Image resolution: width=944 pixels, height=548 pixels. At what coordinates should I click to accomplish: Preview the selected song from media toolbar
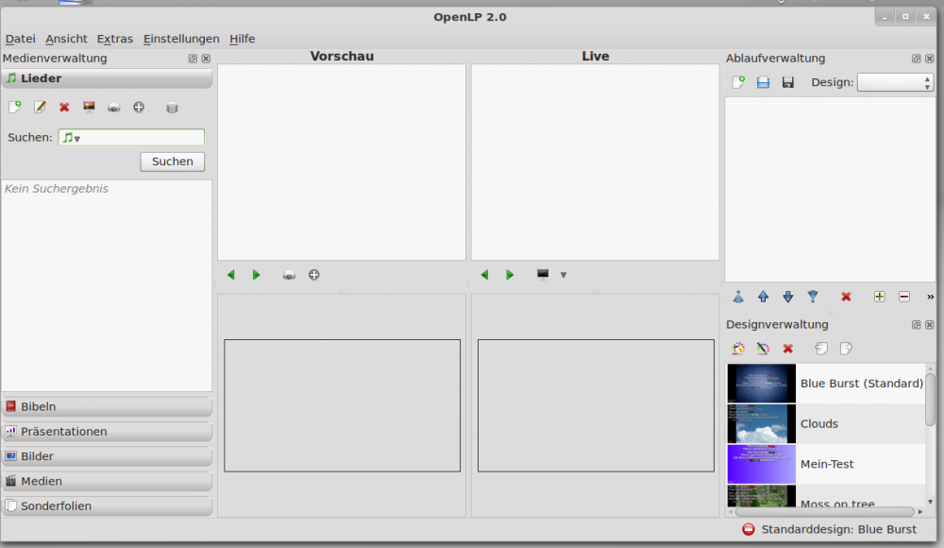(89, 108)
